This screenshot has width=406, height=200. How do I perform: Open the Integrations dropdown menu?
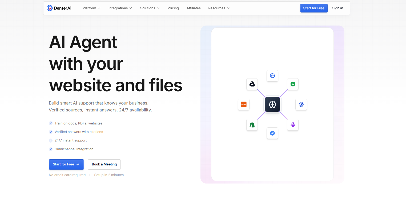pos(120,8)
